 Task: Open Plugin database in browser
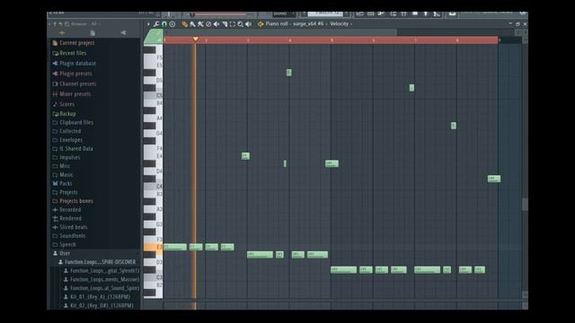[x=77, y=64]
